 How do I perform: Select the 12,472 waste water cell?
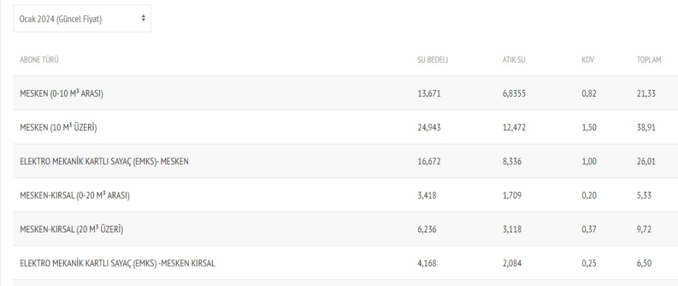point(514,128)
